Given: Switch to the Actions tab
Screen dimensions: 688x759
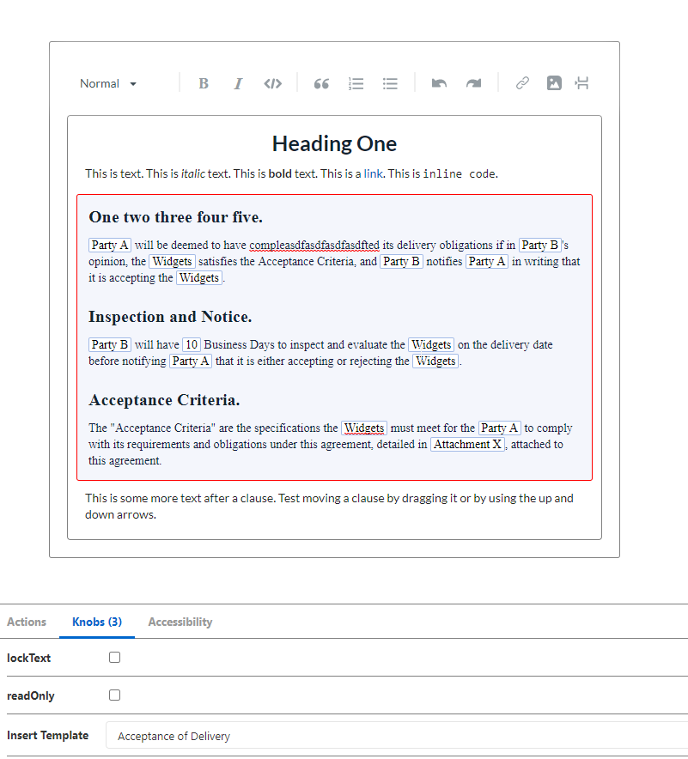Looking at the screenshot, I should pos(27,622).
